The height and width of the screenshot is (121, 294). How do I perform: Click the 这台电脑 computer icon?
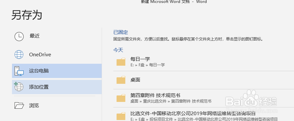(x=19, y=71)
